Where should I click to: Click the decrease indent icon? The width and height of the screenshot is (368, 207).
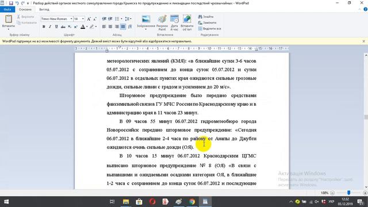(104, 19)
